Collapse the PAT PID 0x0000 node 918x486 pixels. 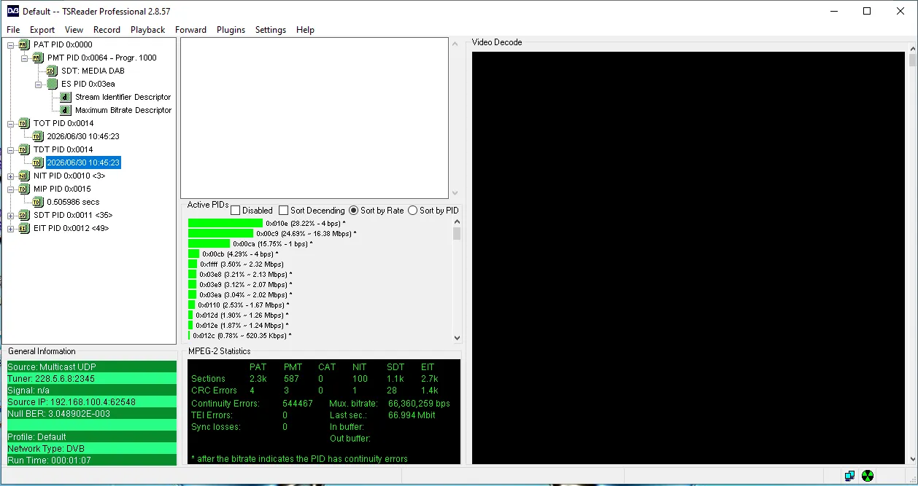click(x=11, y=44)
